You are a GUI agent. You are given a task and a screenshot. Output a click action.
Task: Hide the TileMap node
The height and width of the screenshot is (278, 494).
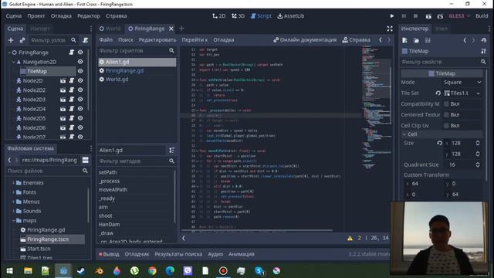(80, 71)
